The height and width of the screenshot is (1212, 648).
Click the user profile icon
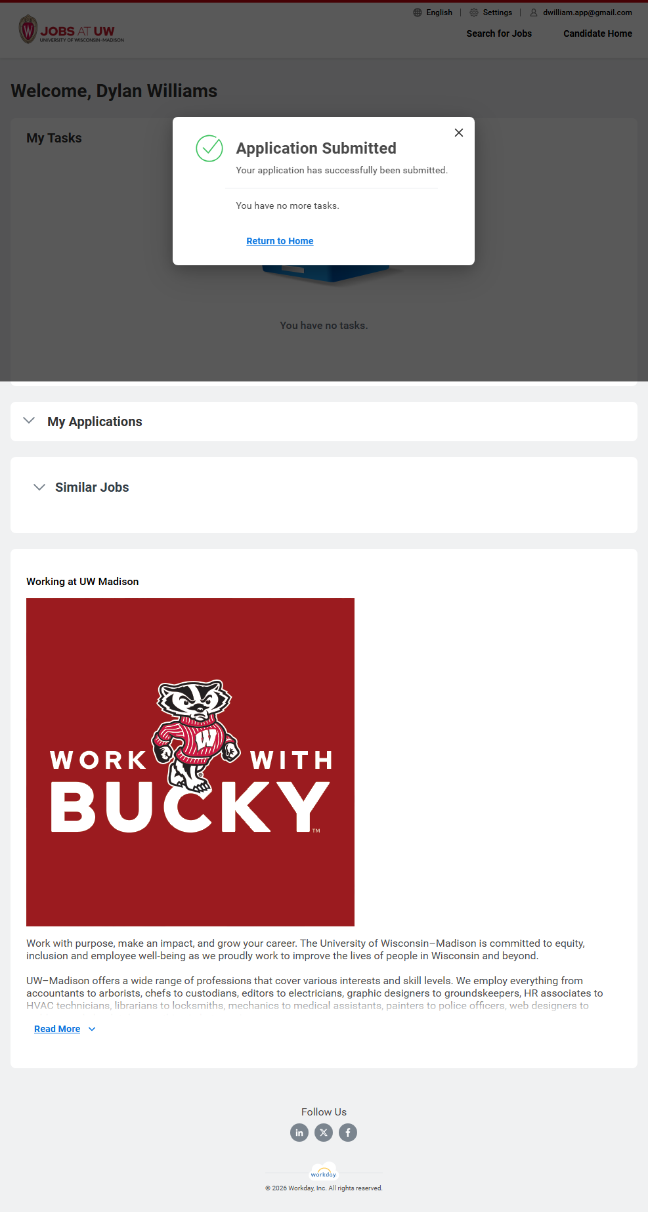click(x=534, y=12)
